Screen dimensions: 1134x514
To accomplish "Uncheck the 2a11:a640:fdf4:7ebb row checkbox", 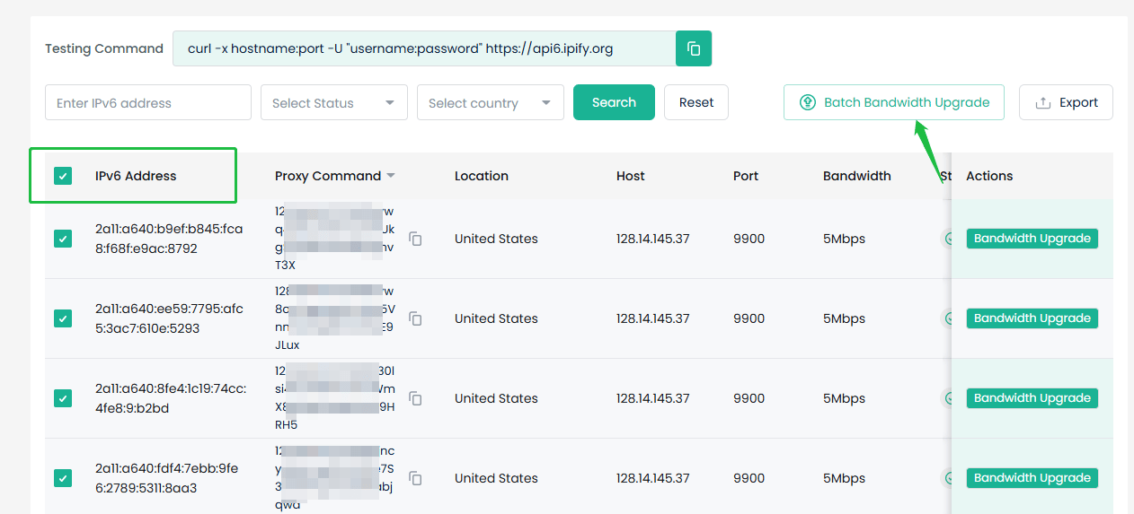I will point(63,478).
